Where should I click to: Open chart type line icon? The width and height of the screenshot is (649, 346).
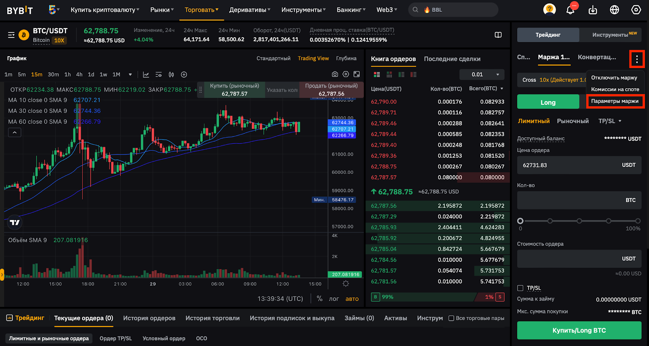(146, 75)
